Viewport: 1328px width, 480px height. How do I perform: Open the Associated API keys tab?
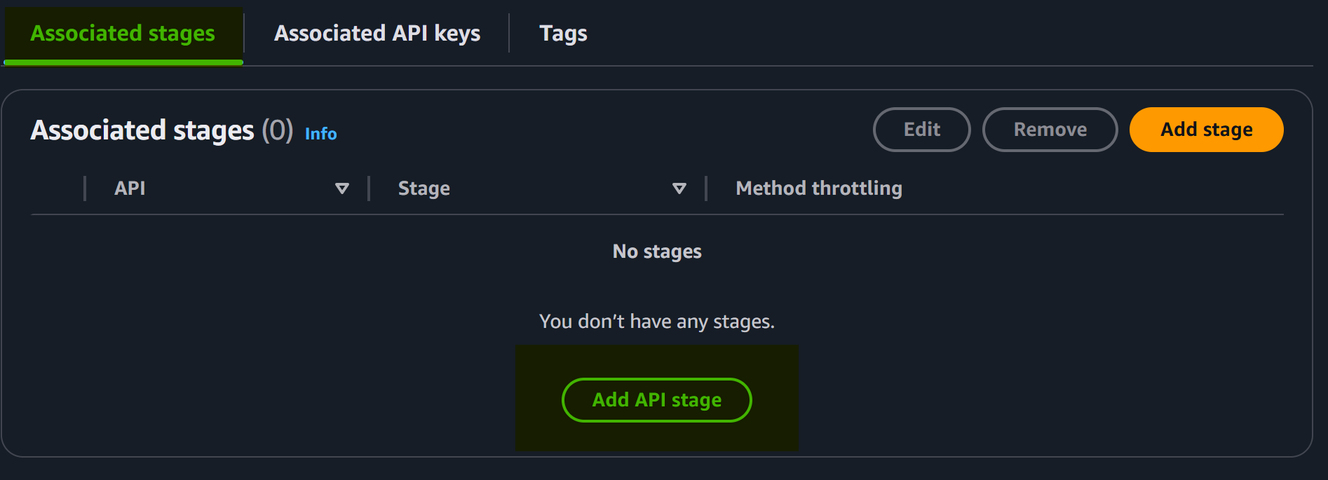(377, 34)
